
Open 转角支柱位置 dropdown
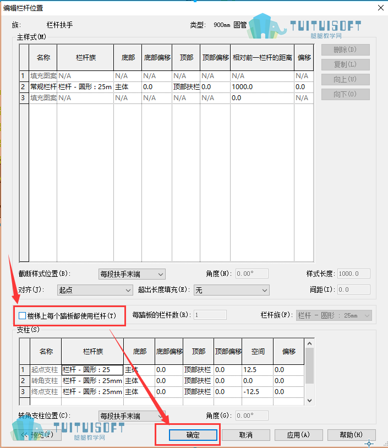132,416
